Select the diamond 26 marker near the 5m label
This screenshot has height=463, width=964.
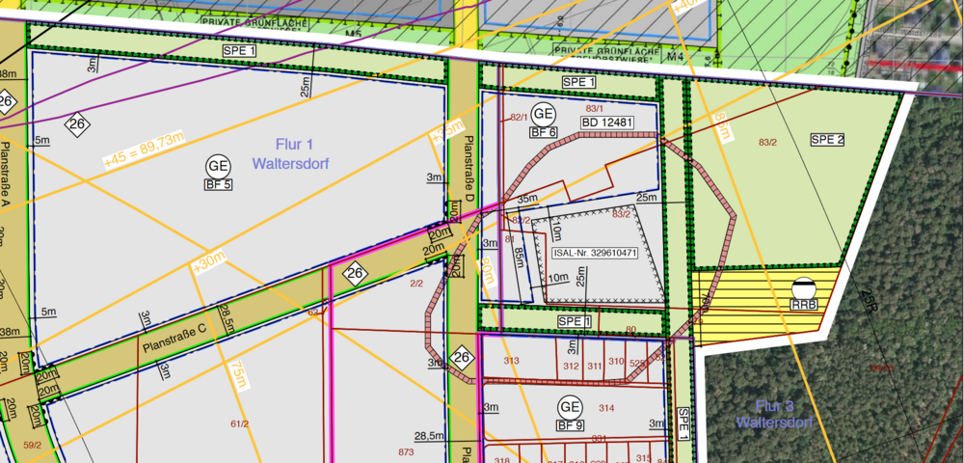pyautogui.click(x=77, y=123)
